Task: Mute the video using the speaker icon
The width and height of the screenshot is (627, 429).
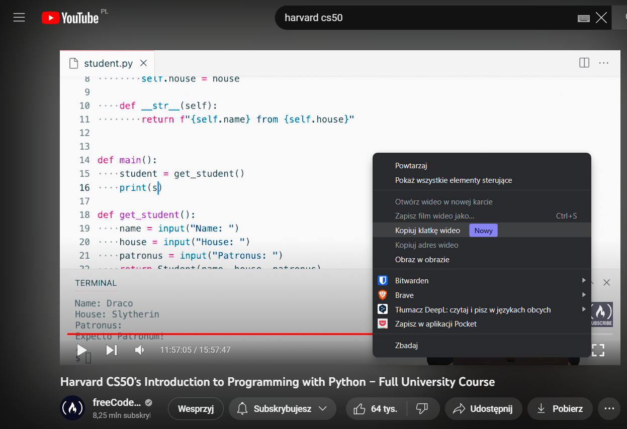Action: [140, 350]
